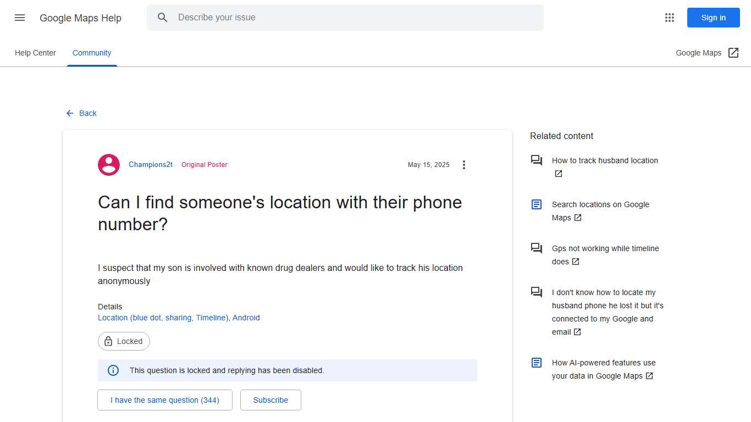
Task: Click the thread icon beside 'How to track husband location'
Action: click(536, 160)
